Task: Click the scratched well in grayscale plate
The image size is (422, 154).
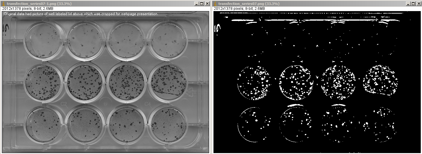Action: point(168,81)
